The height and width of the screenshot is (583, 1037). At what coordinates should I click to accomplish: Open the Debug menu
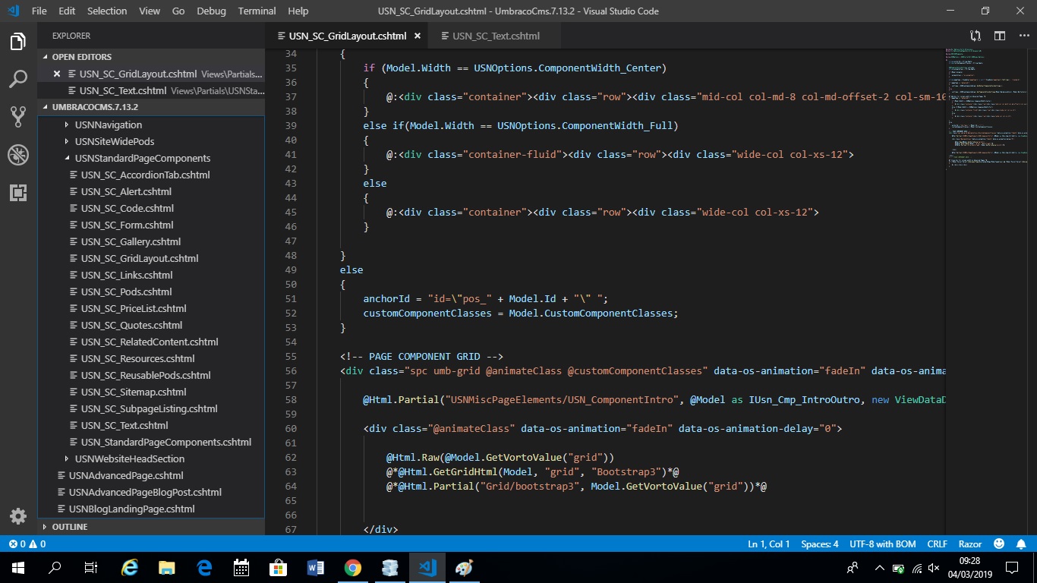point(211,11)
